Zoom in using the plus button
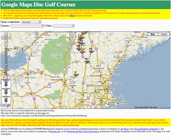 [6, 45]
